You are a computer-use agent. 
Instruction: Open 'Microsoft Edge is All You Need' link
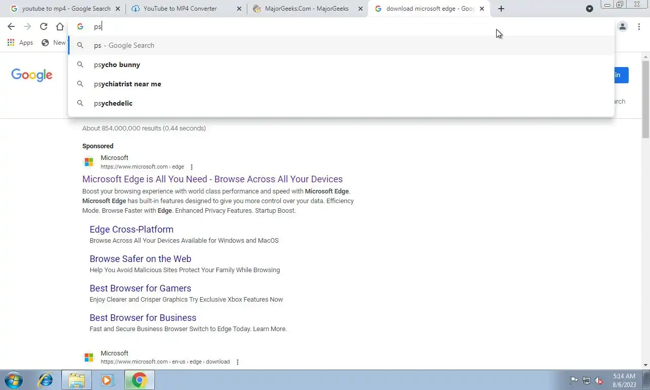[x=212, y=179]
